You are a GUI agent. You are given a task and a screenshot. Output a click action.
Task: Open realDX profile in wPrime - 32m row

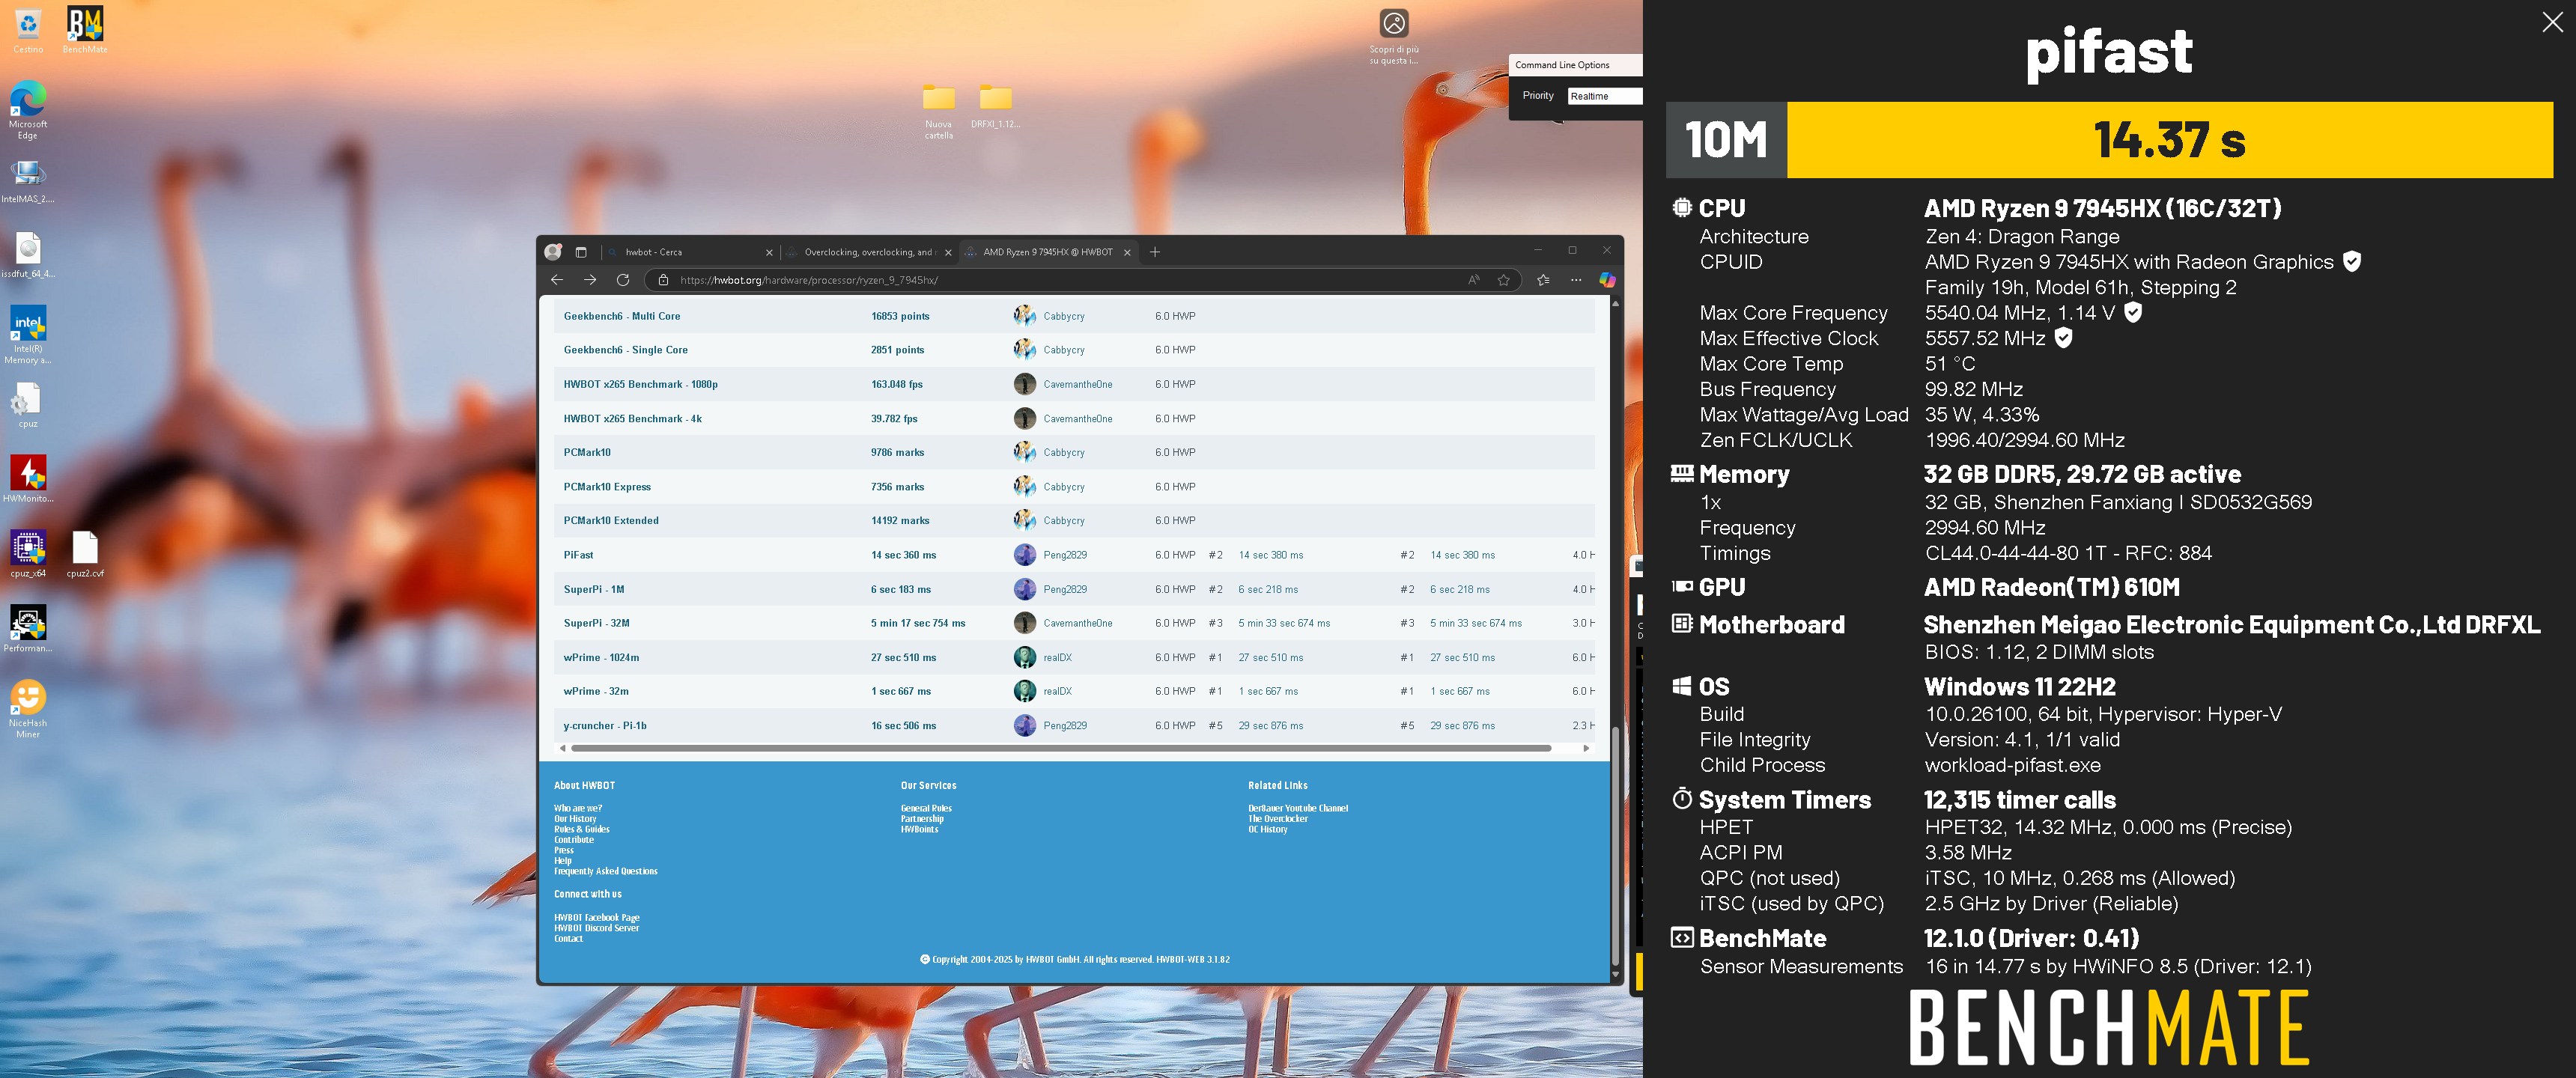[x=1057, y=692]
